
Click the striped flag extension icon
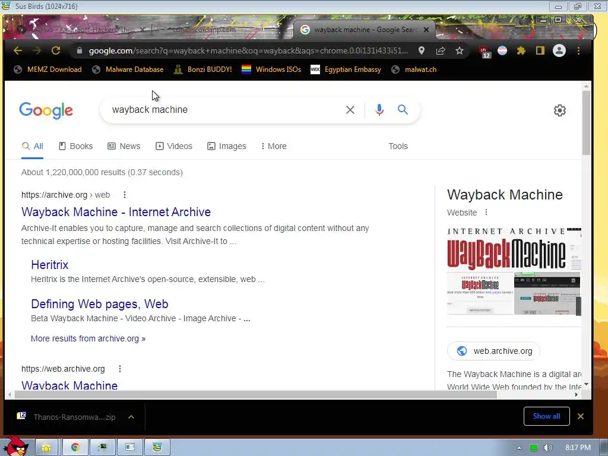coord(502,51)
